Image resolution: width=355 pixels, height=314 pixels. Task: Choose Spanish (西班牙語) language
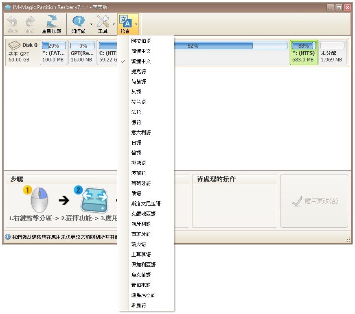click(146, 234)
